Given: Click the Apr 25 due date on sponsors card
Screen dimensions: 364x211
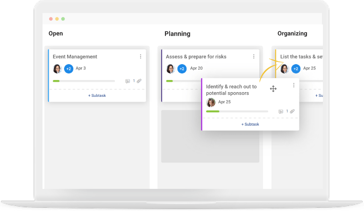Looking at the screenshot, I should point(225,102).
